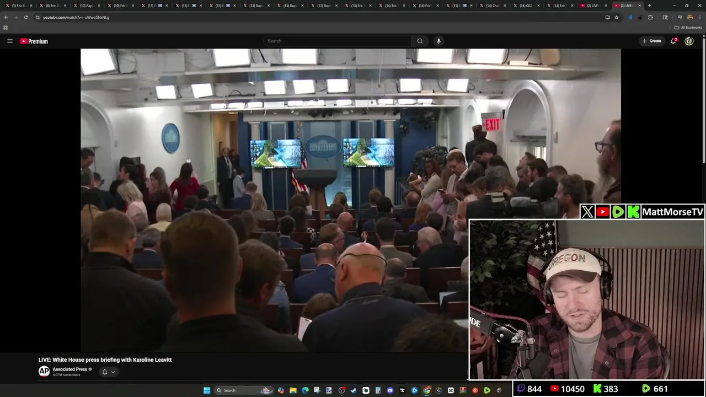The image size is (706, 397).
Task: Open the Chrome extensions puzzle icon
Action: click(650, 17)
